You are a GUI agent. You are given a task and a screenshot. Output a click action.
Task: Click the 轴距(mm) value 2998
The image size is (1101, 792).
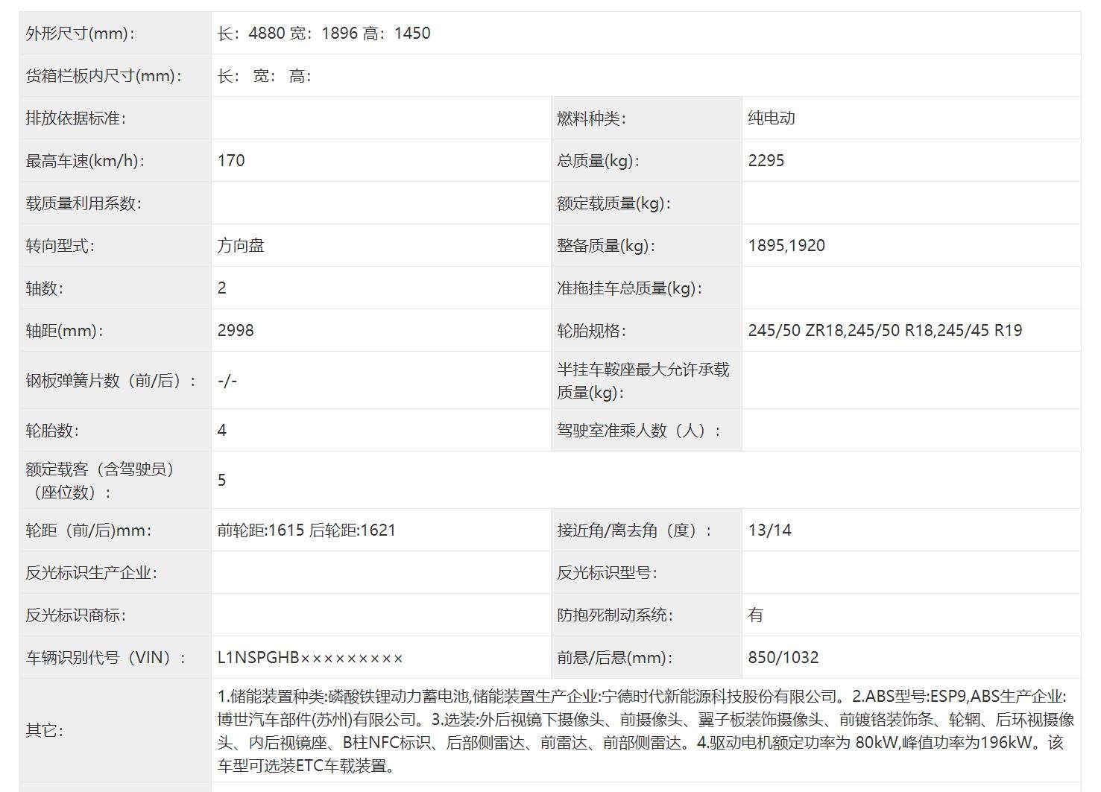click(236, 331)
